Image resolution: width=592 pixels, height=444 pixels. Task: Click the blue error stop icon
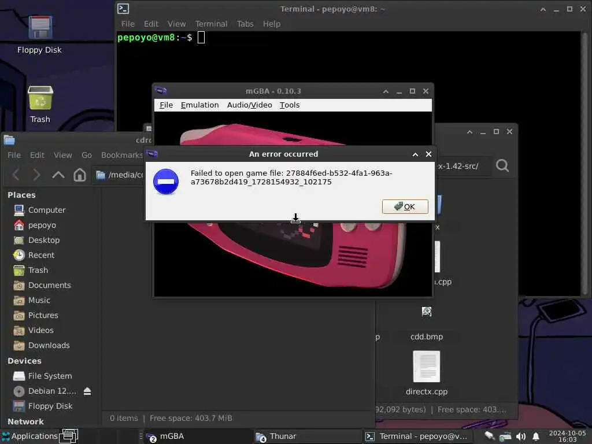pos(166,182)
